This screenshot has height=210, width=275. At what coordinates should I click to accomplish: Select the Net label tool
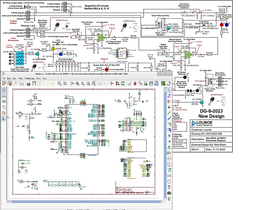click(169, 147)
